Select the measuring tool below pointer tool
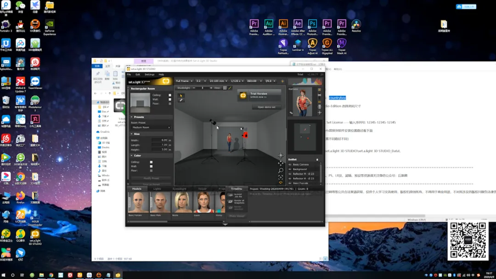 181,100
